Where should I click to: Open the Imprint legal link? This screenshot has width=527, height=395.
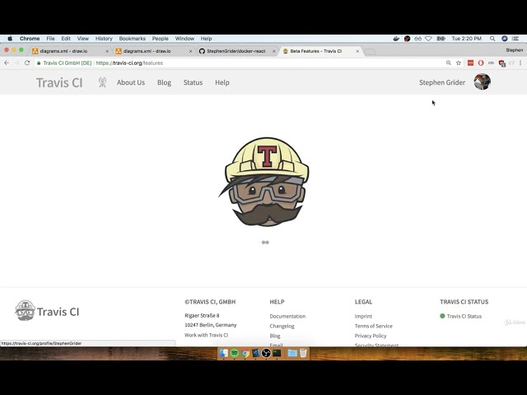[363, 316]
